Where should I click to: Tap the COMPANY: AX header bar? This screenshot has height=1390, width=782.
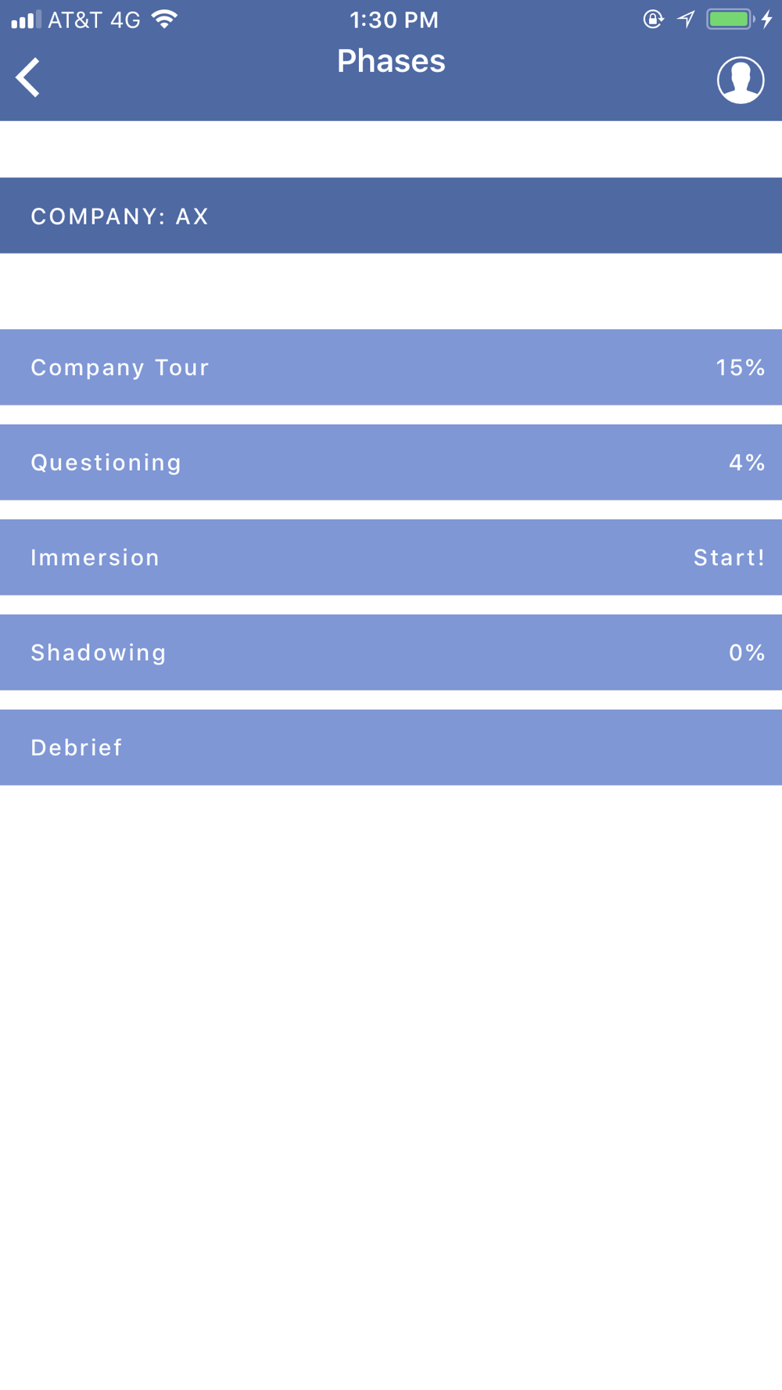(391, 216)
